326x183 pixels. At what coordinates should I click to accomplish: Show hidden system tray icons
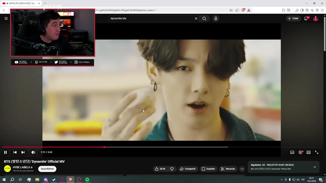(281, 180)
